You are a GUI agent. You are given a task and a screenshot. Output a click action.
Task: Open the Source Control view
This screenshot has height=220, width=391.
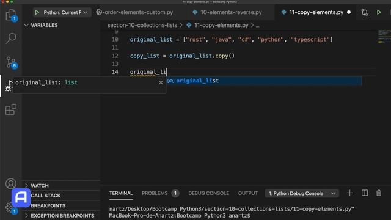point(11,62)
